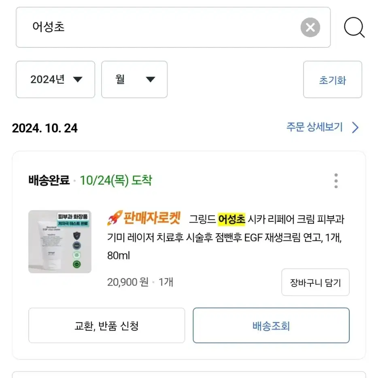Tap the orange rocket icon before 판매자로켓

(x=115, y=218)
